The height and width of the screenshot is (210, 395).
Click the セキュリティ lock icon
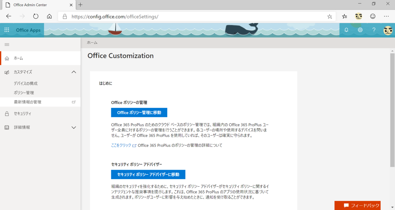pyautogui.click(x=7, y=114)
